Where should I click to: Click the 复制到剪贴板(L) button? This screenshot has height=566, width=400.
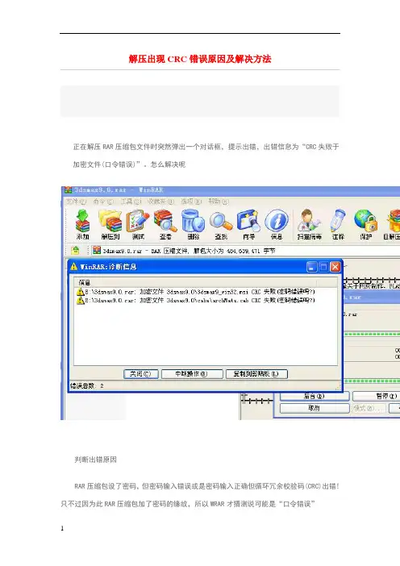point(256,374)
